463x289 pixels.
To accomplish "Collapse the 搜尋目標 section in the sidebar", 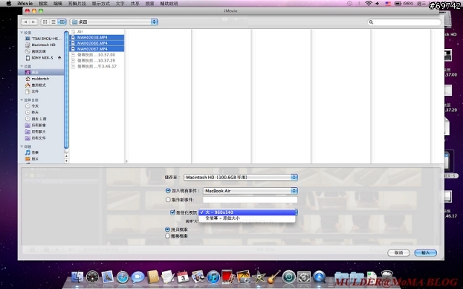I will [x=22, y=100].
